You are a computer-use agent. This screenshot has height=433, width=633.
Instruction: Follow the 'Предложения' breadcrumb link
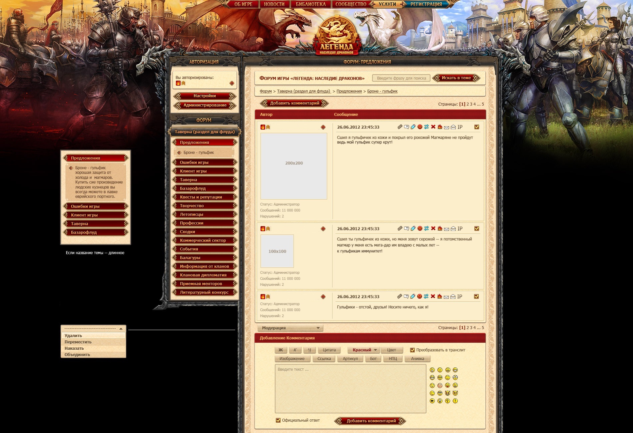pos(349,91)
